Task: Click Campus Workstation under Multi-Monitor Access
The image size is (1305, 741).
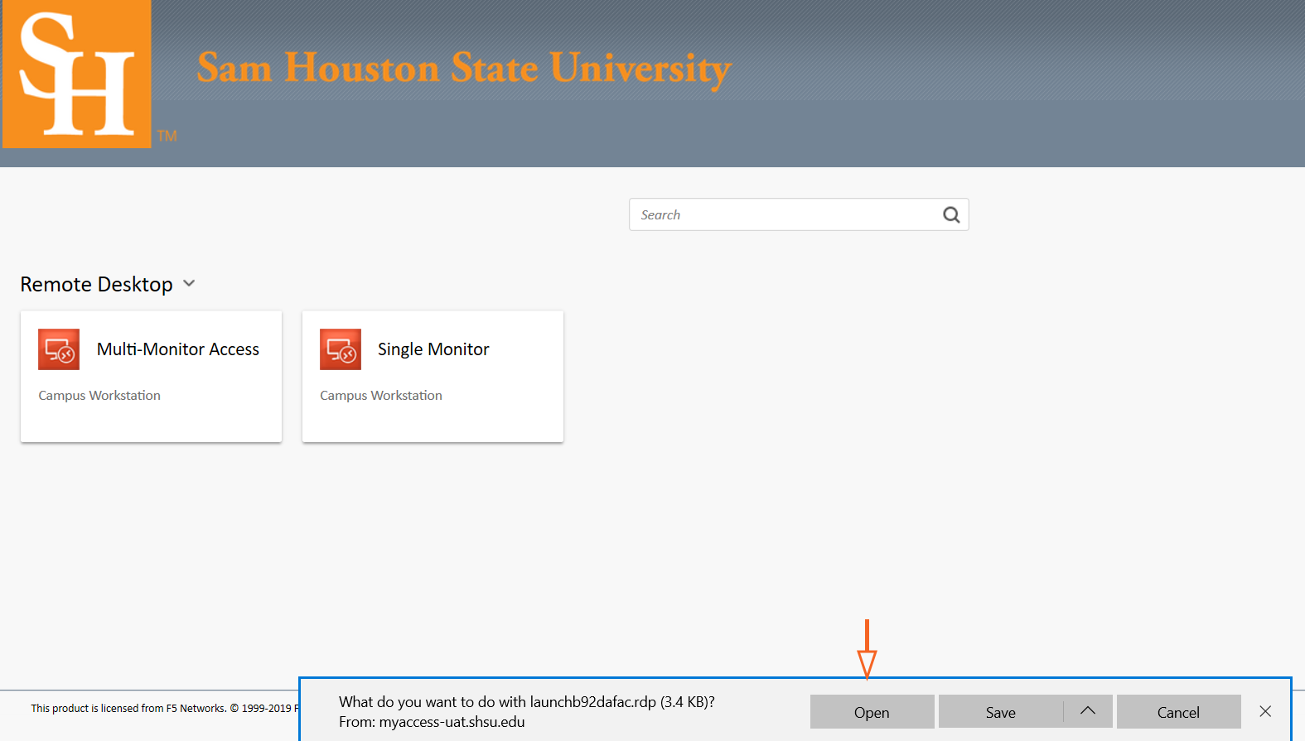Action: (99, 396)
